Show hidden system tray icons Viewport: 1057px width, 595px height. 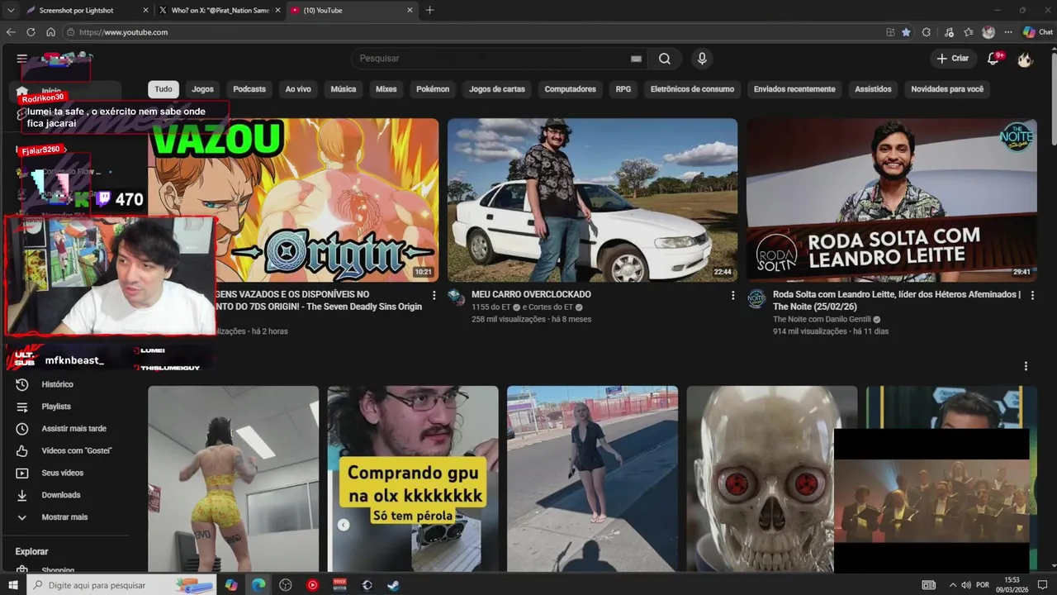952,585
